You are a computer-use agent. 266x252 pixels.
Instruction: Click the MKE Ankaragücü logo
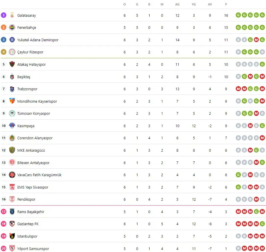12,150
